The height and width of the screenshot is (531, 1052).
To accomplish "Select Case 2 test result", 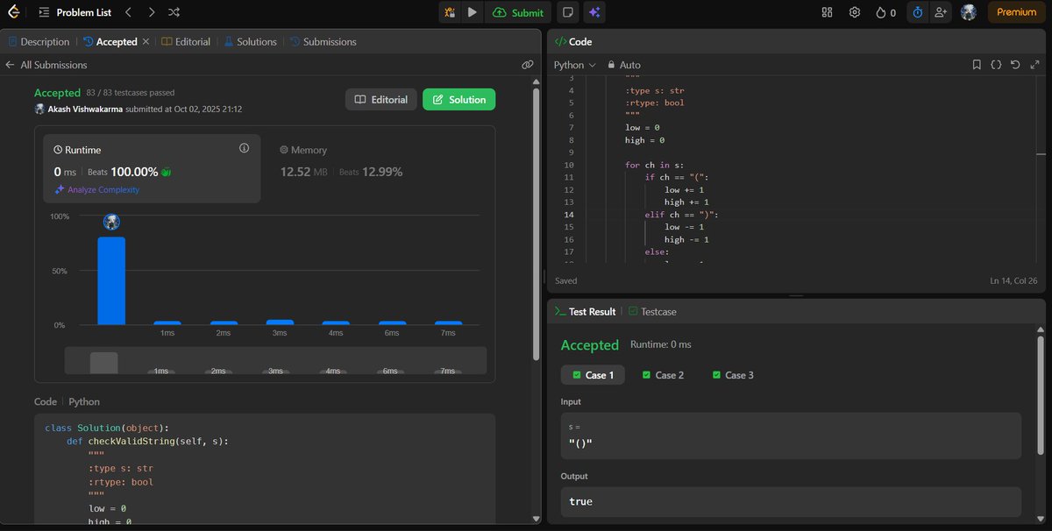I will coord(663,374).
